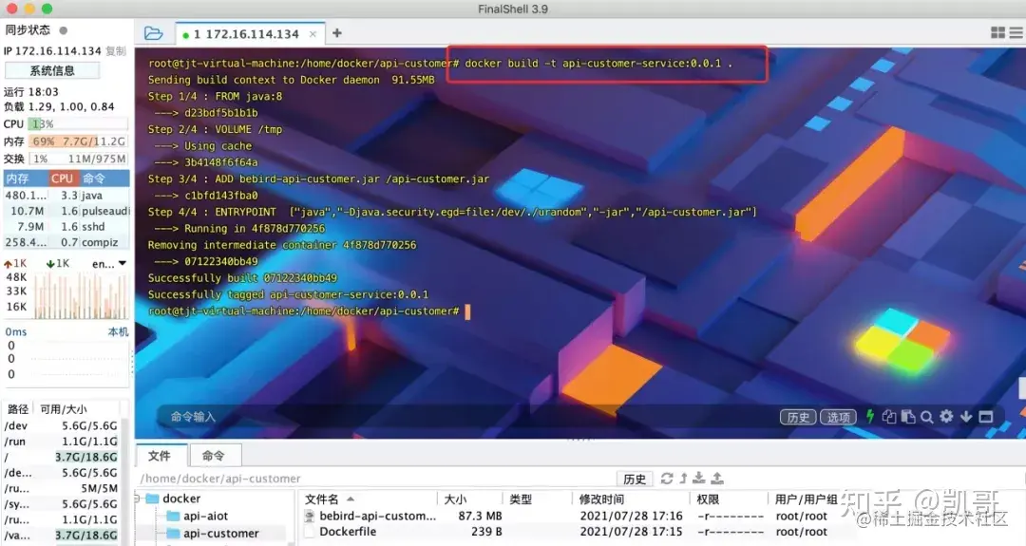Select the sshd process row
This screenshot has width=1026, height=546.
pyautogui.click(x=66, y=226)
